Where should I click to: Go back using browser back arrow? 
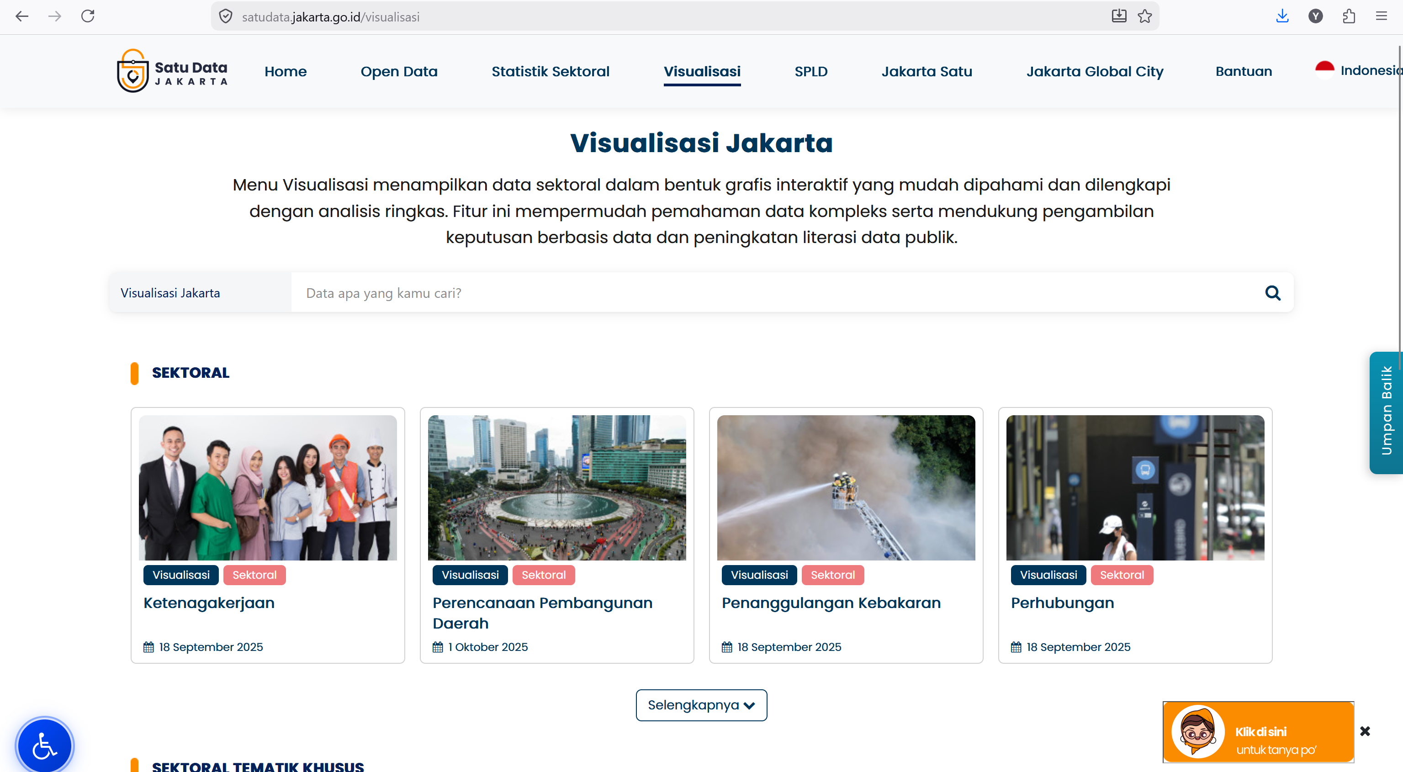point(22,16)
